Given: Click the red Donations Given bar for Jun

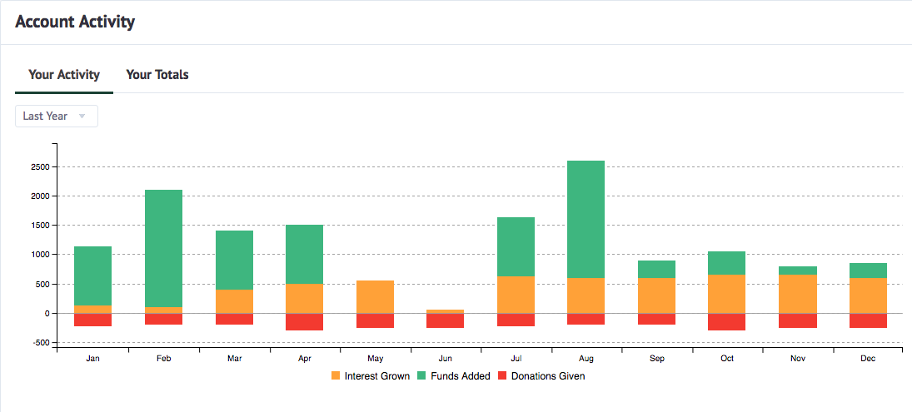Looking at the screenshot, I should click(x=446, y=320).
